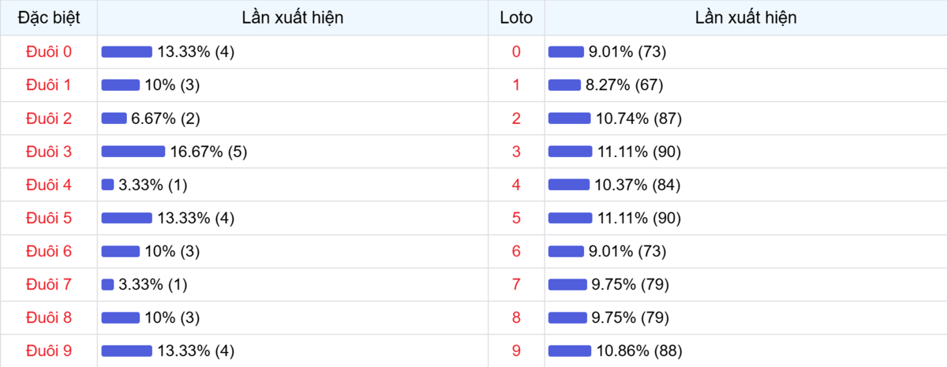Click the red 'Đuôi 0' link
Image resolution: width=947 pixels, height=367 pixels.
pos(49,52)
